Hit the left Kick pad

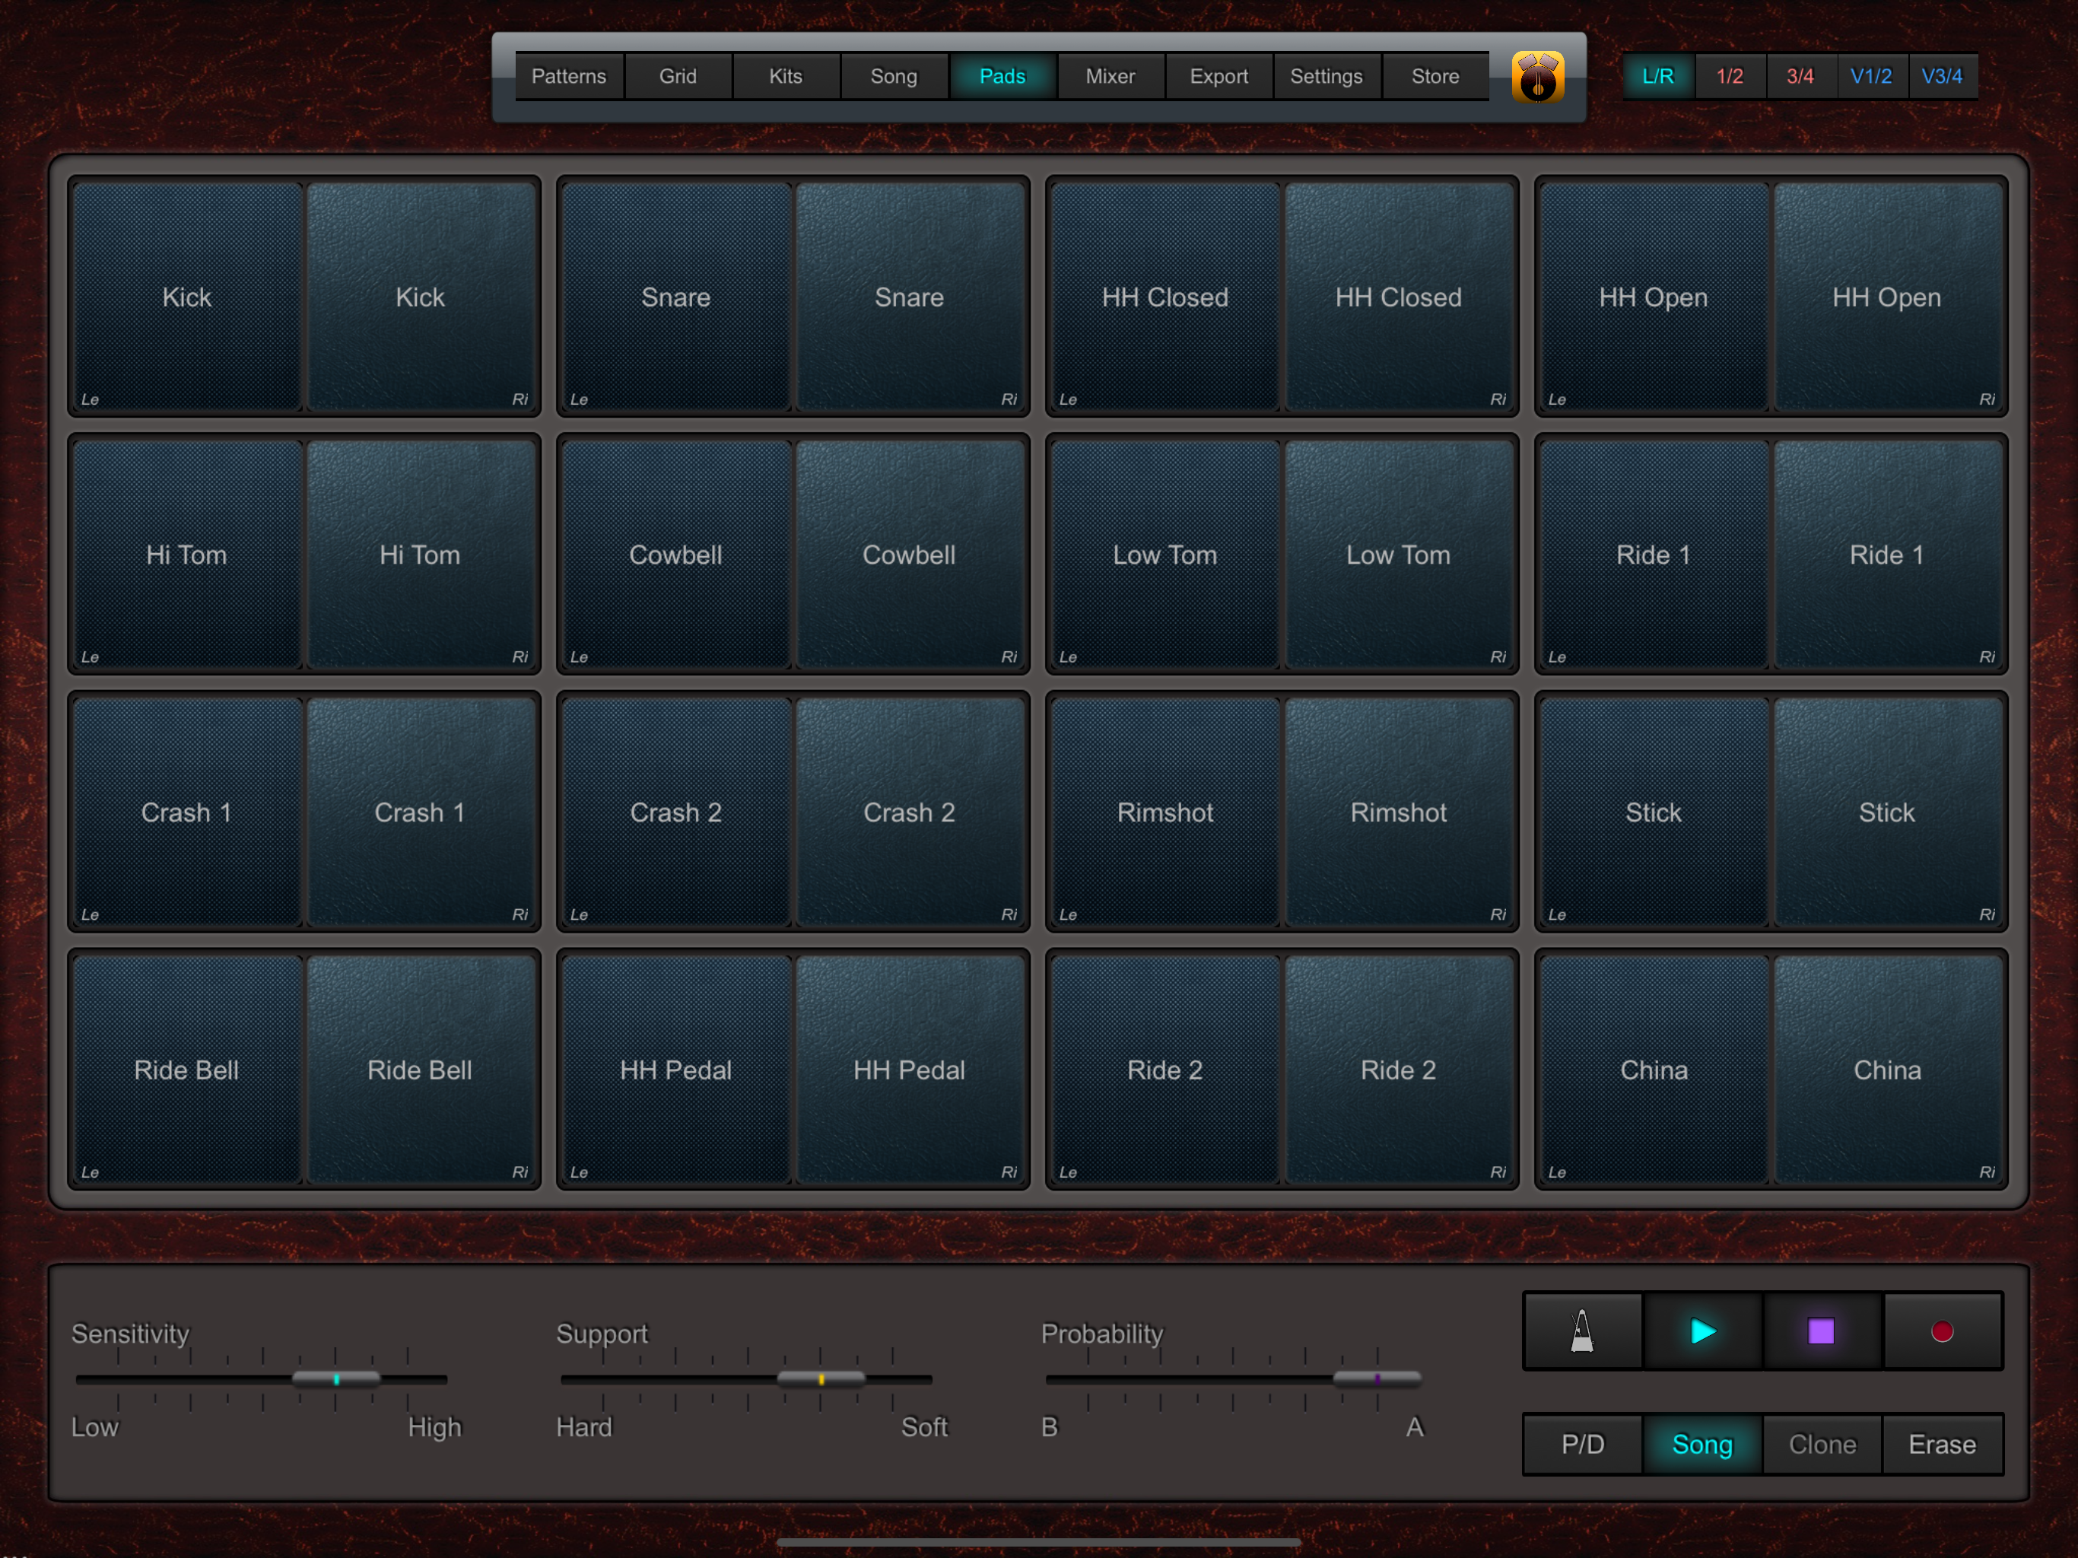tap(186, 297)
